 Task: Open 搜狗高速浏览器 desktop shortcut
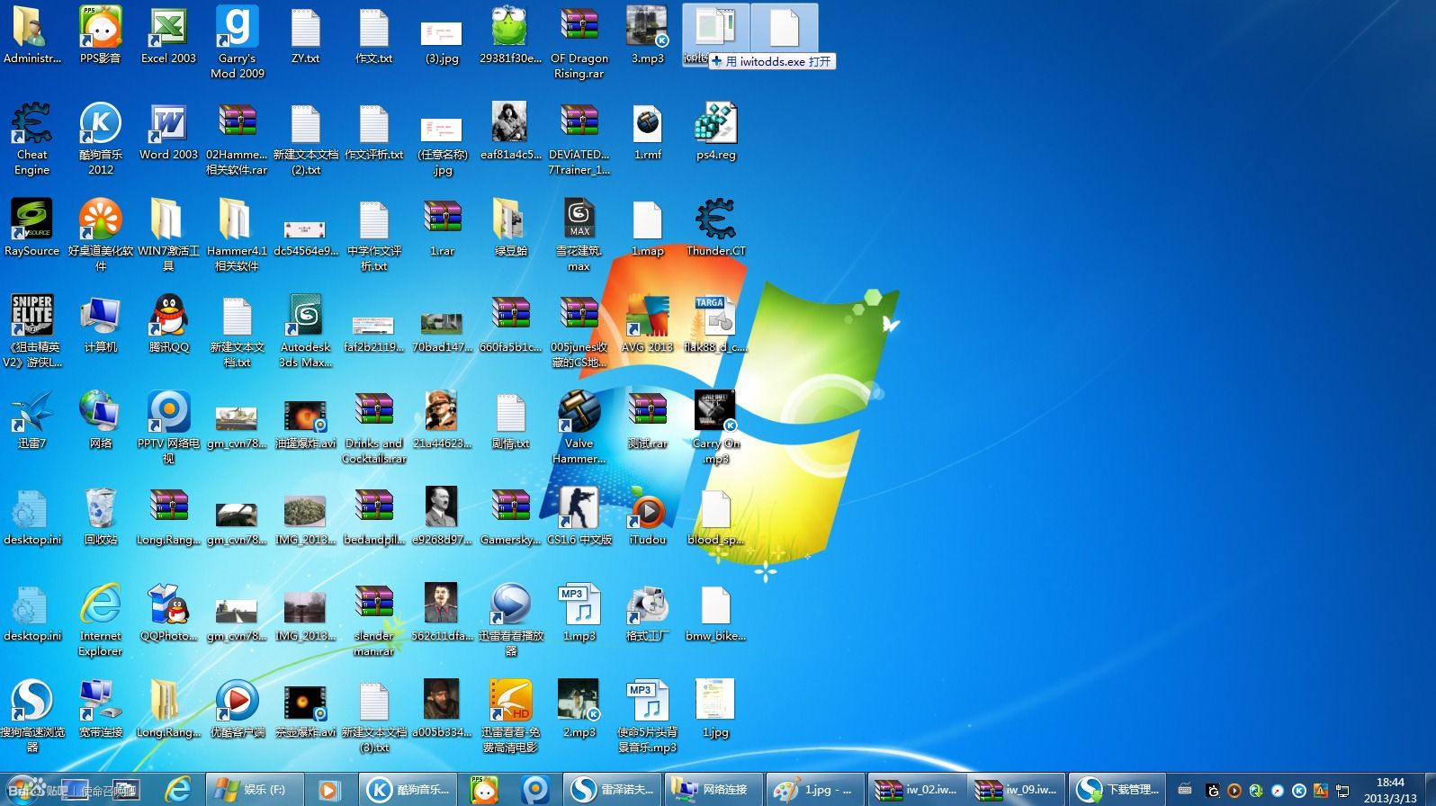click(x=32, y=715)
